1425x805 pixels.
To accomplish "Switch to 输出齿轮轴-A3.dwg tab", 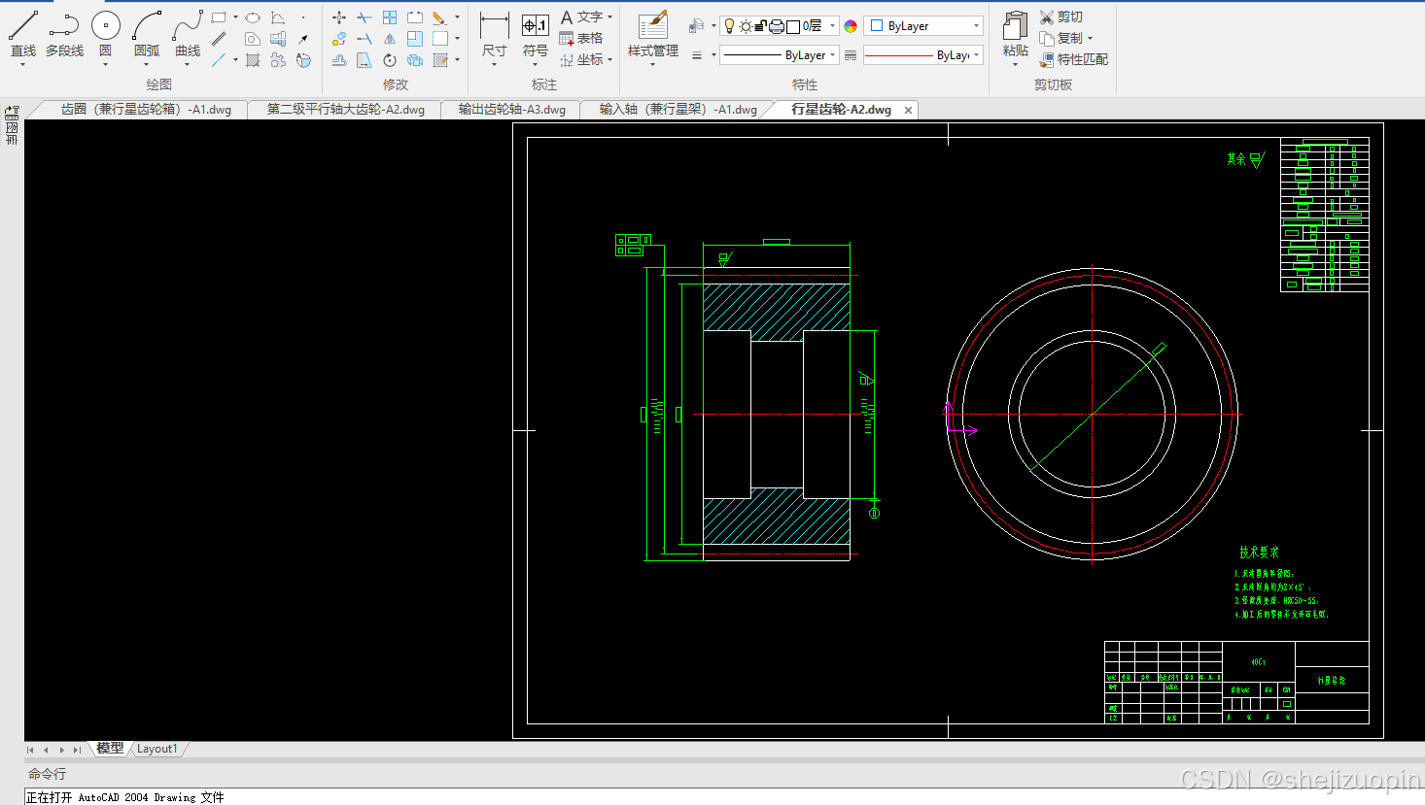I will [511, 110].
